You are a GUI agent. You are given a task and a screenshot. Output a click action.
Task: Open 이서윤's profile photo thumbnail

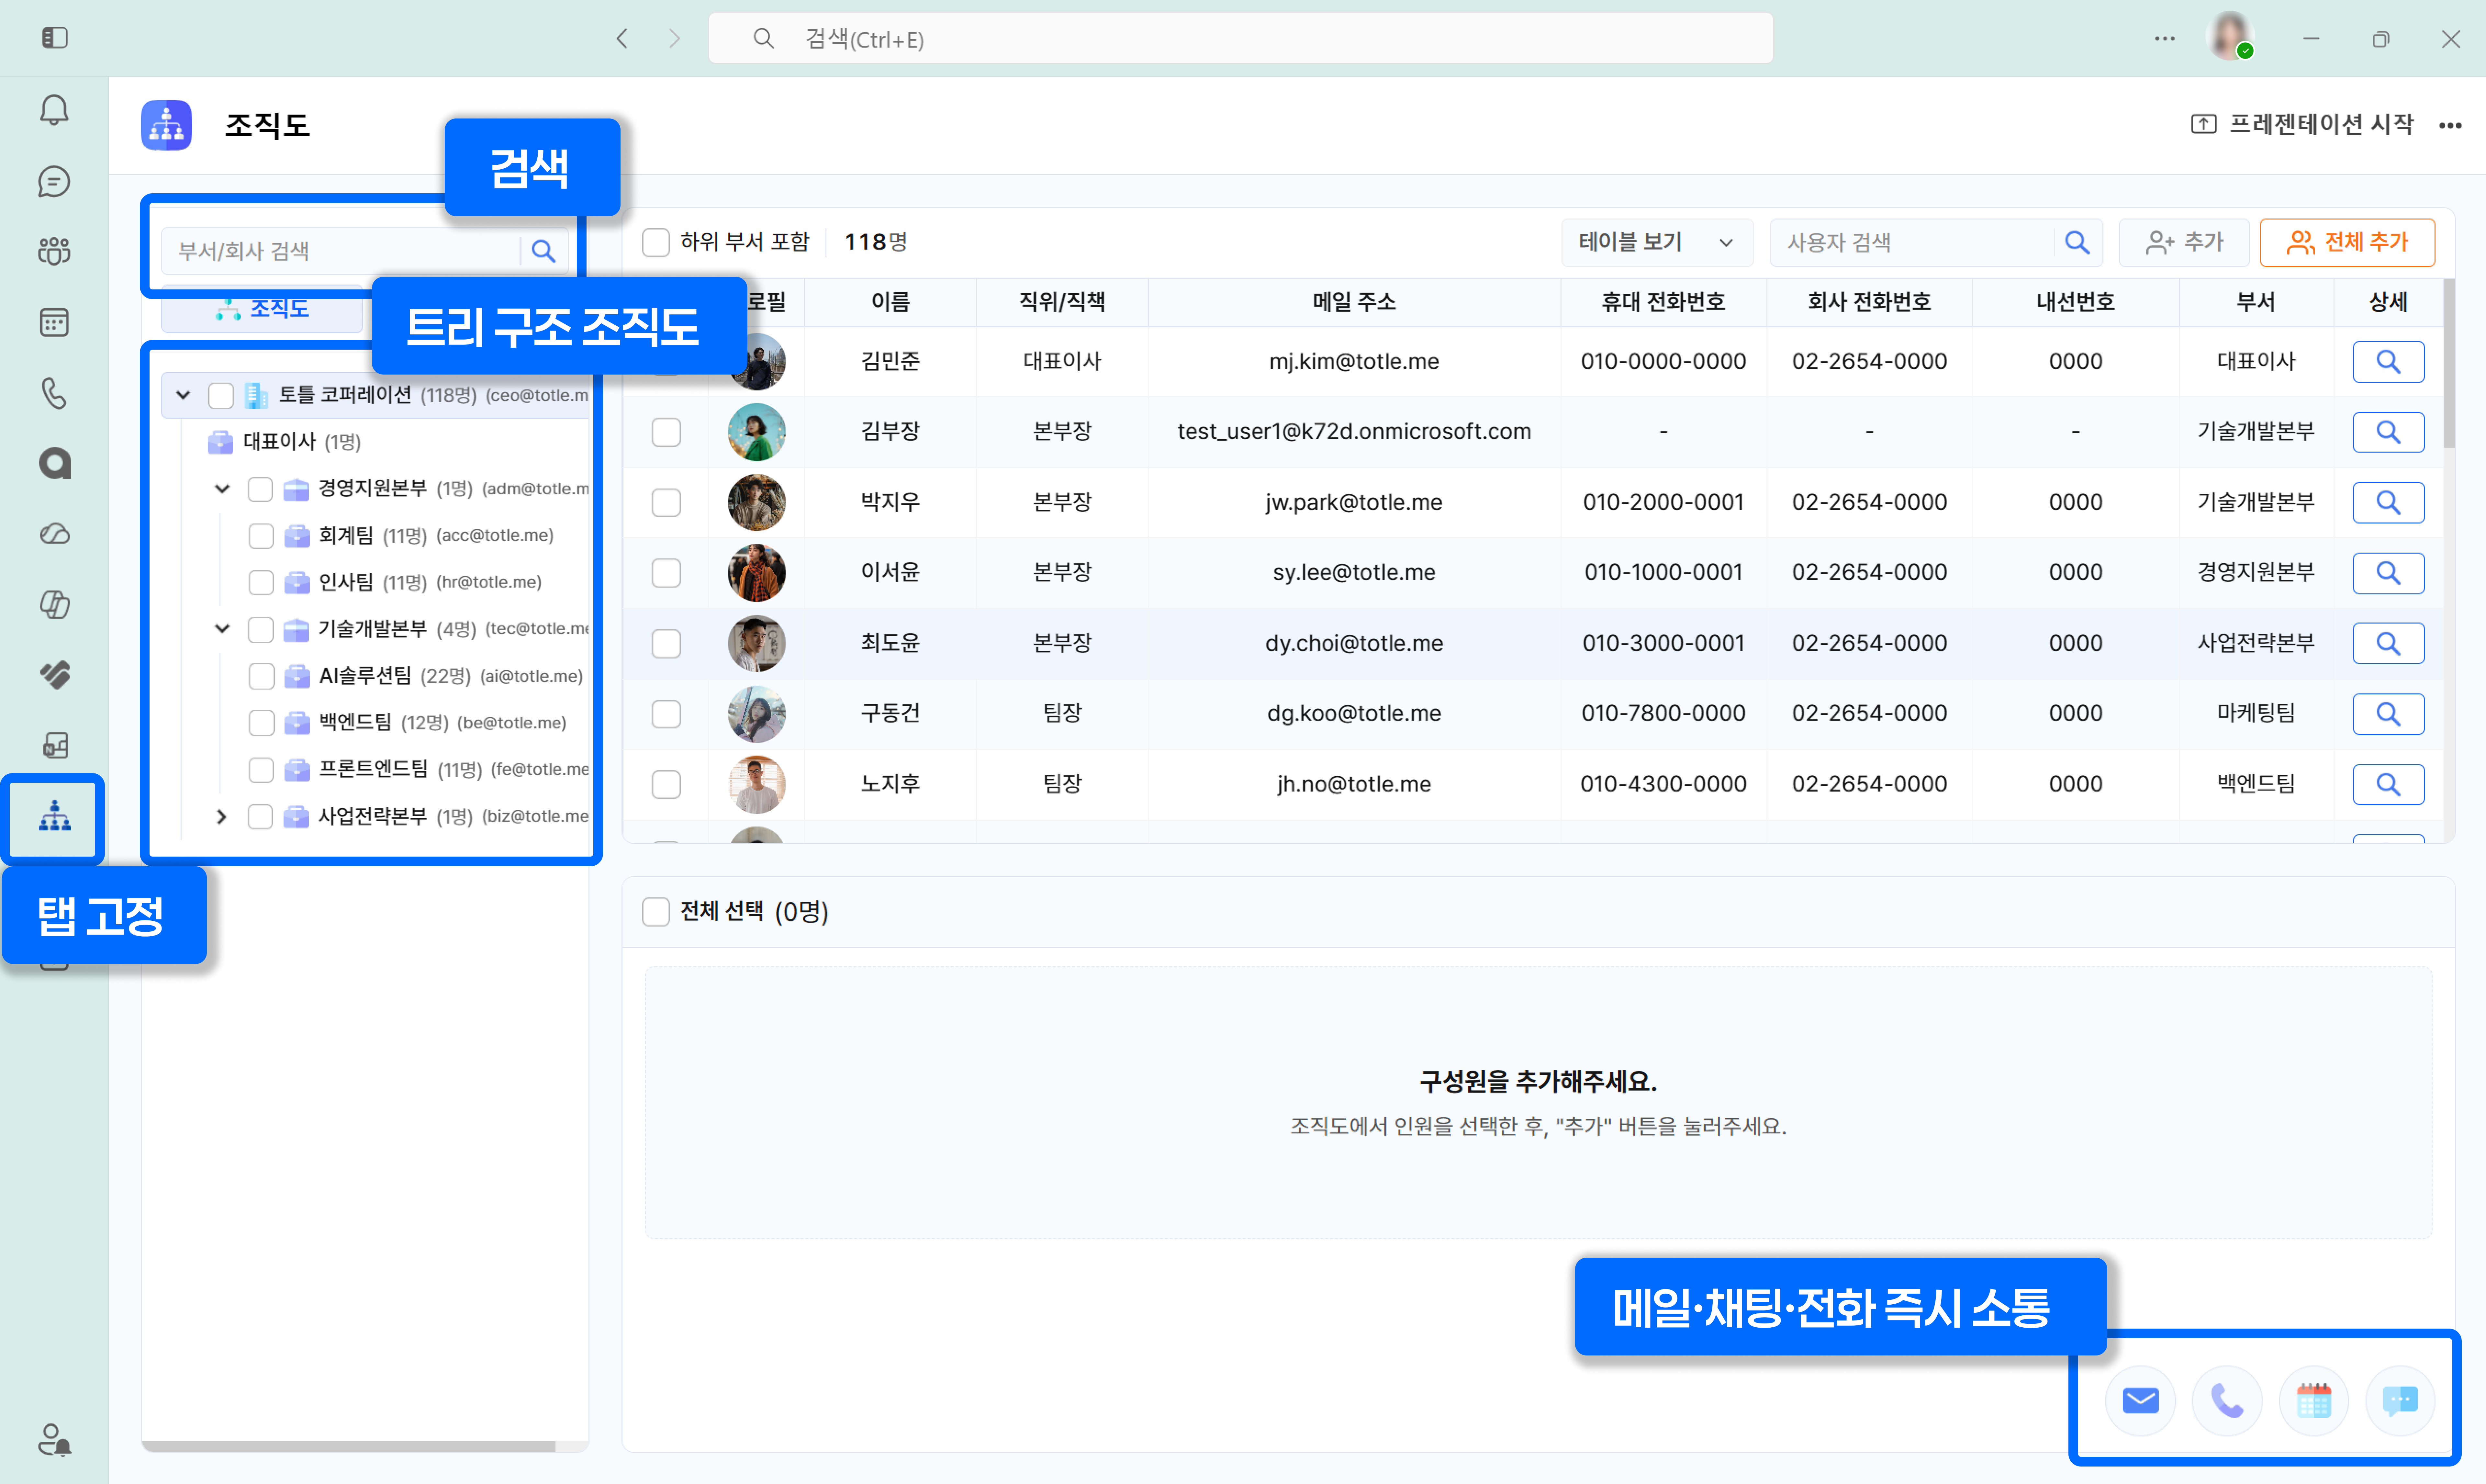[757, 573]
